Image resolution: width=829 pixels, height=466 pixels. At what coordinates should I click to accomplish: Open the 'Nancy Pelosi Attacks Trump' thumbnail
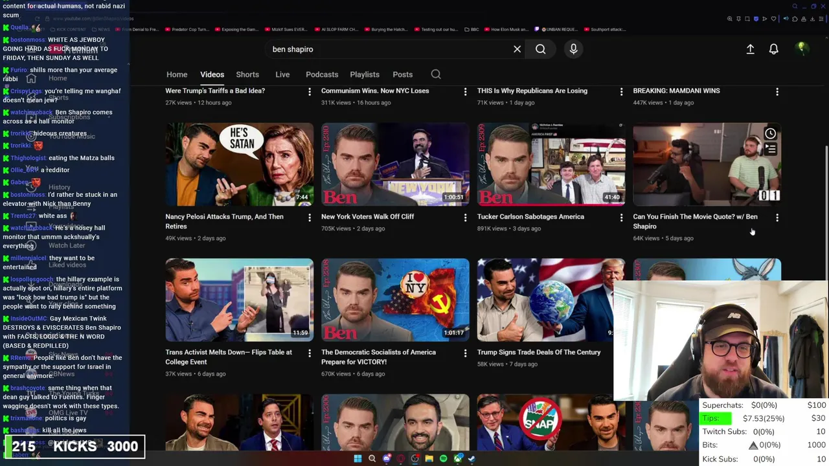239,164
